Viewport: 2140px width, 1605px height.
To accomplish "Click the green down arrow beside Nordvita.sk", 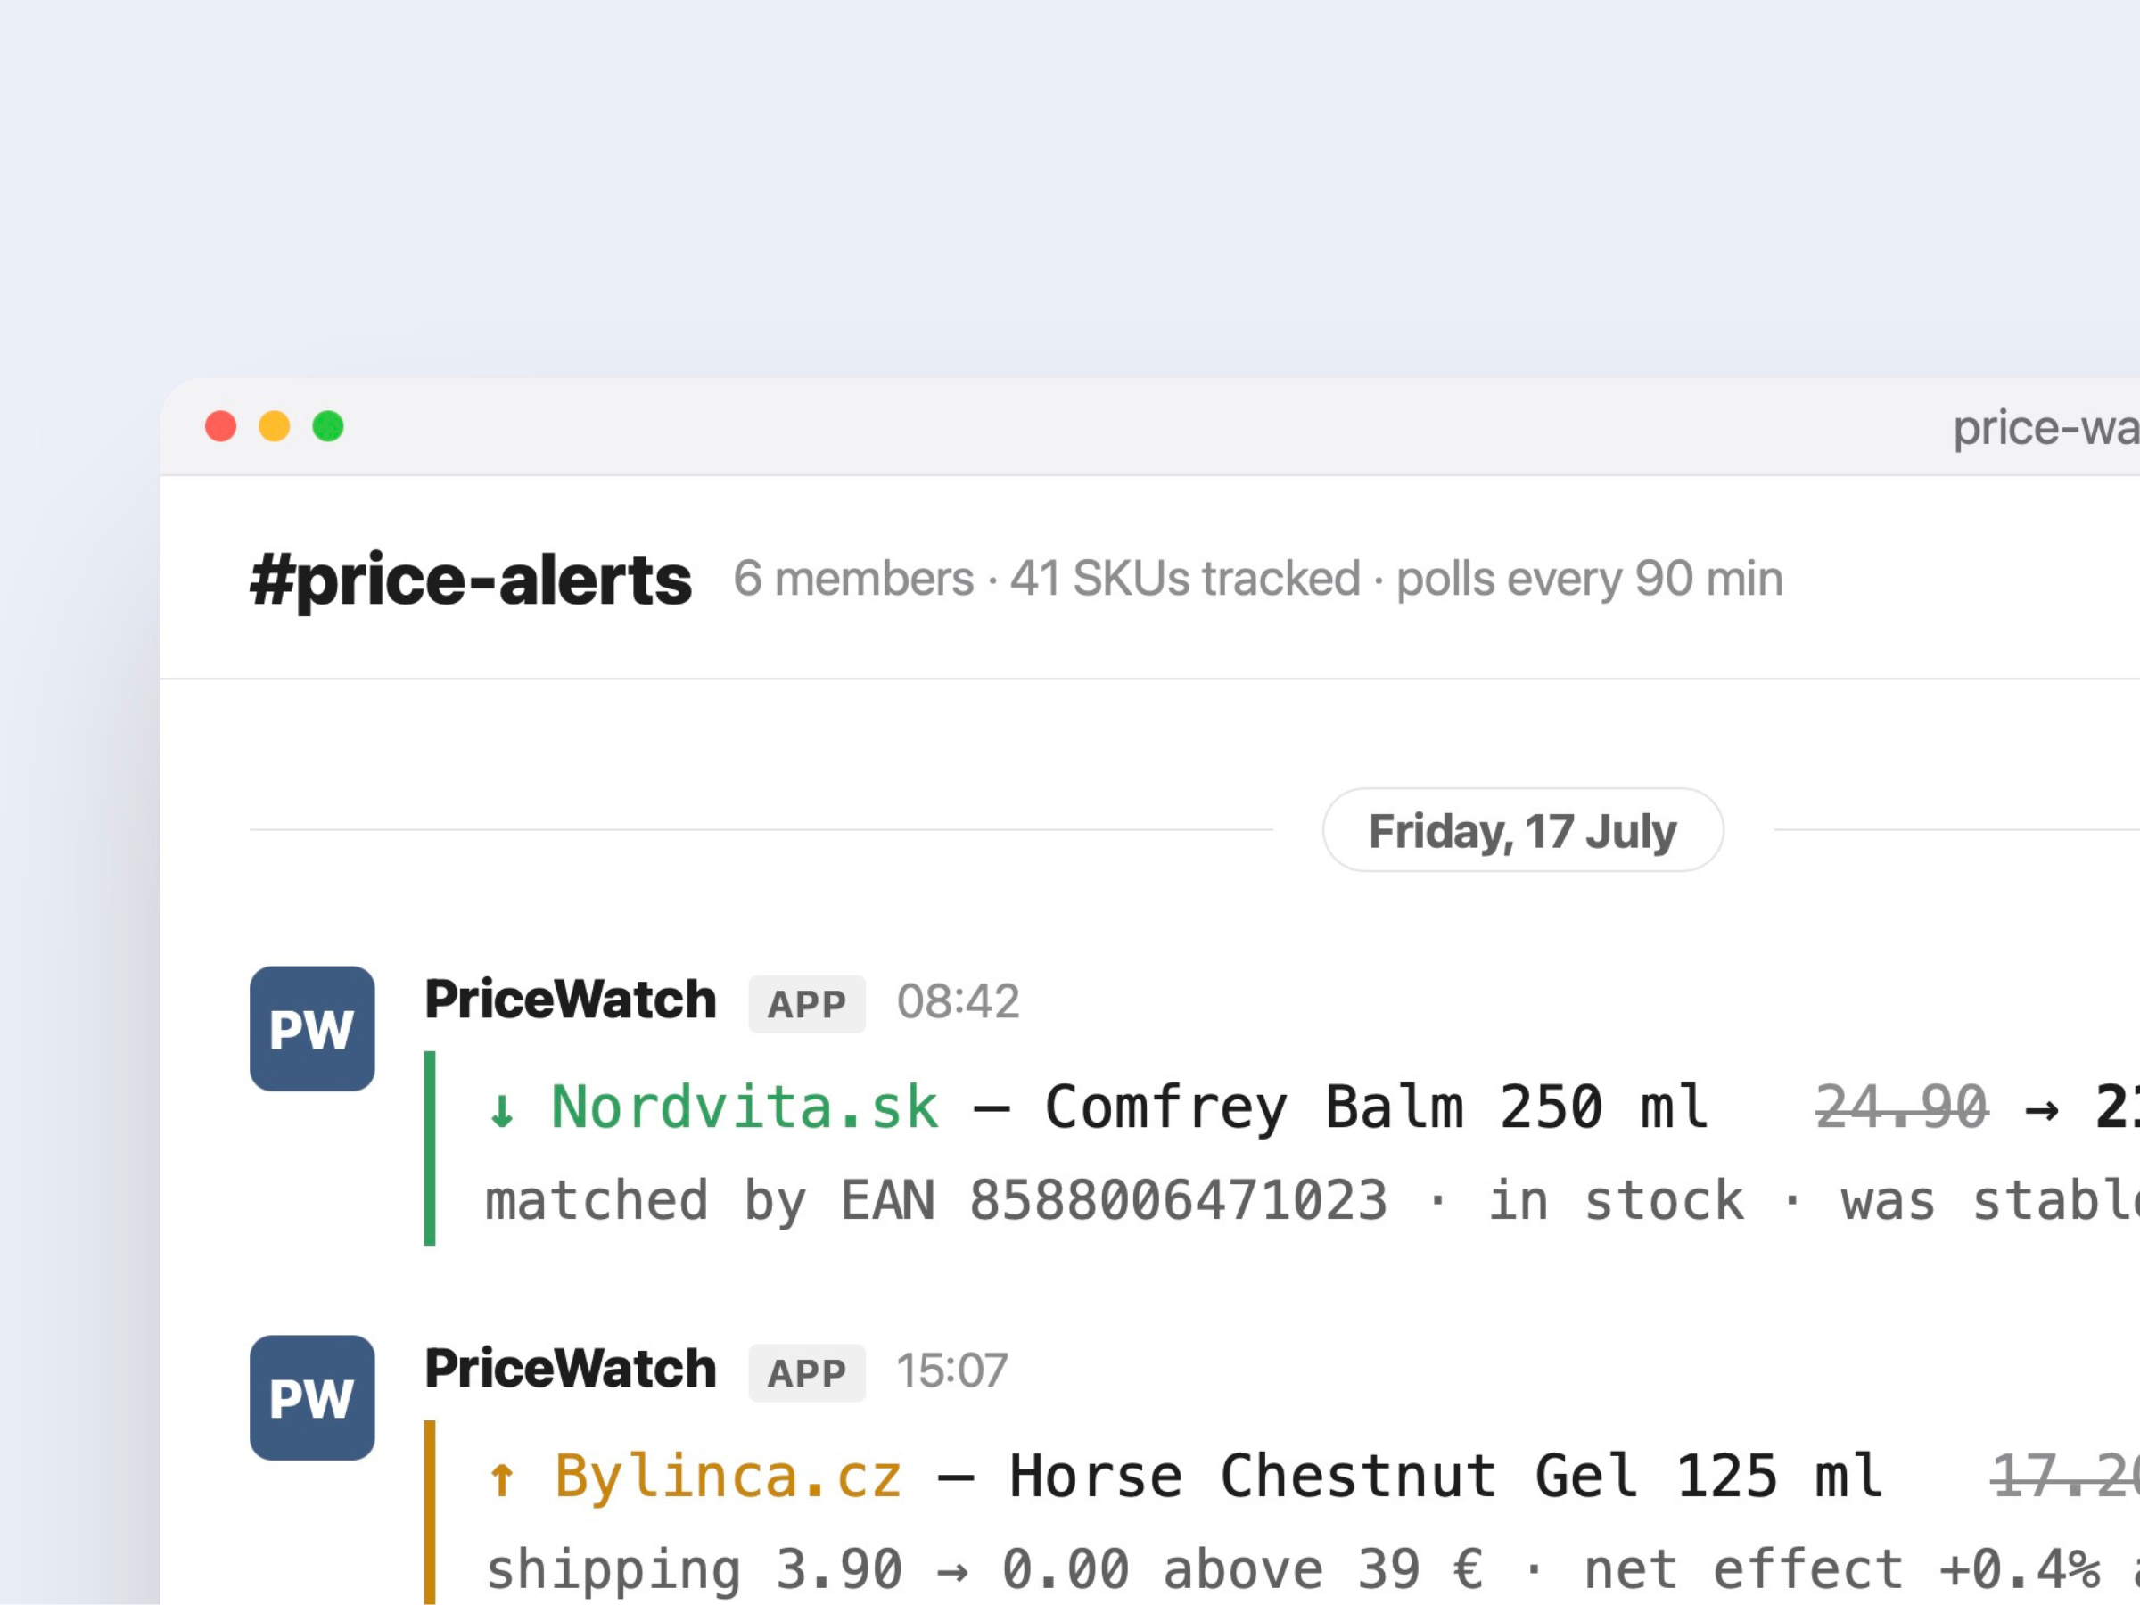I will (x=501, y=1108).
